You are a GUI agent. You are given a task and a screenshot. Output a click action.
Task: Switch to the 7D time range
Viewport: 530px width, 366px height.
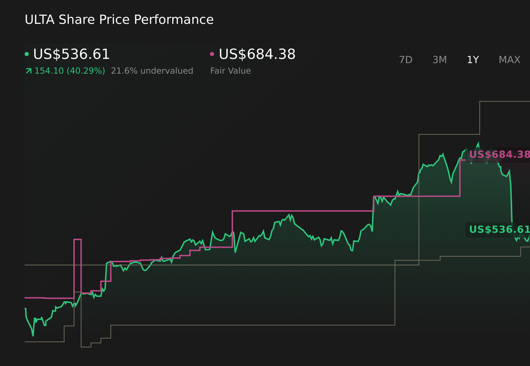tap(406, 60)
